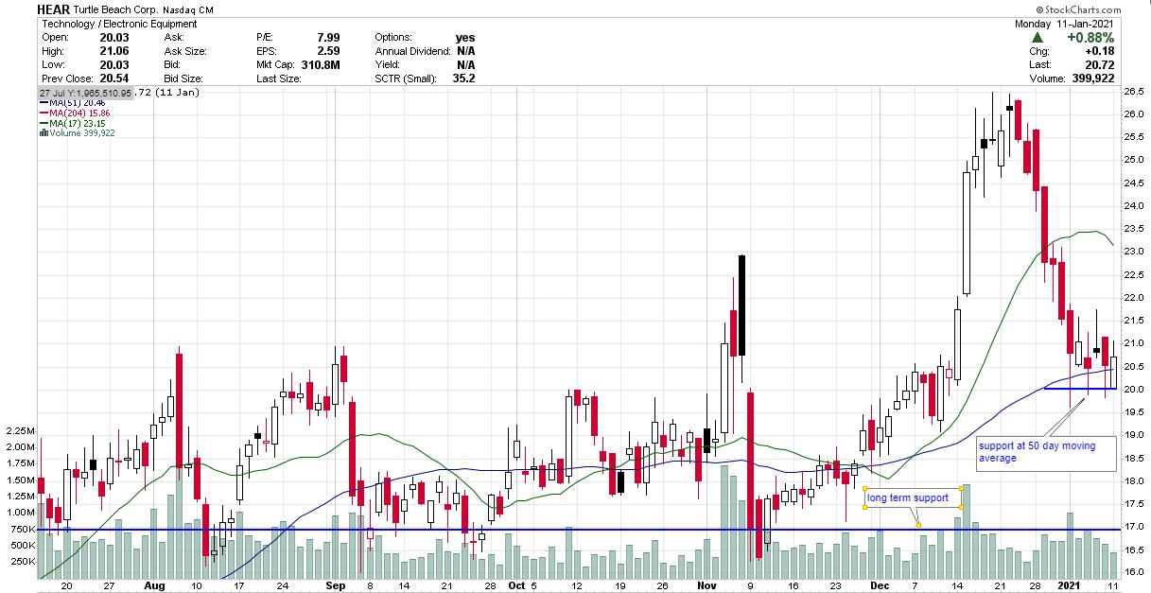Click the '2021' label on date axis
Screen dimensions: 1151x593
(x=1069, y=585)
